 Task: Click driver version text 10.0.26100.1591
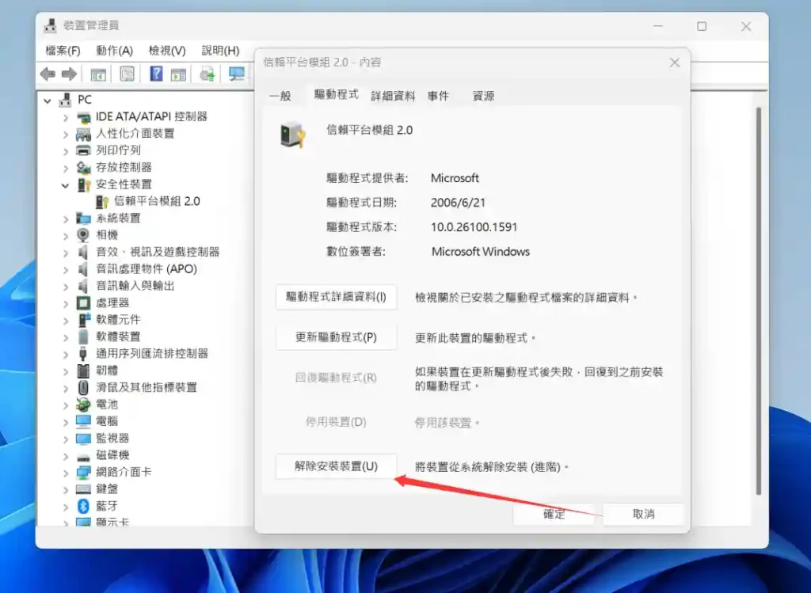(x=474, y=227)
